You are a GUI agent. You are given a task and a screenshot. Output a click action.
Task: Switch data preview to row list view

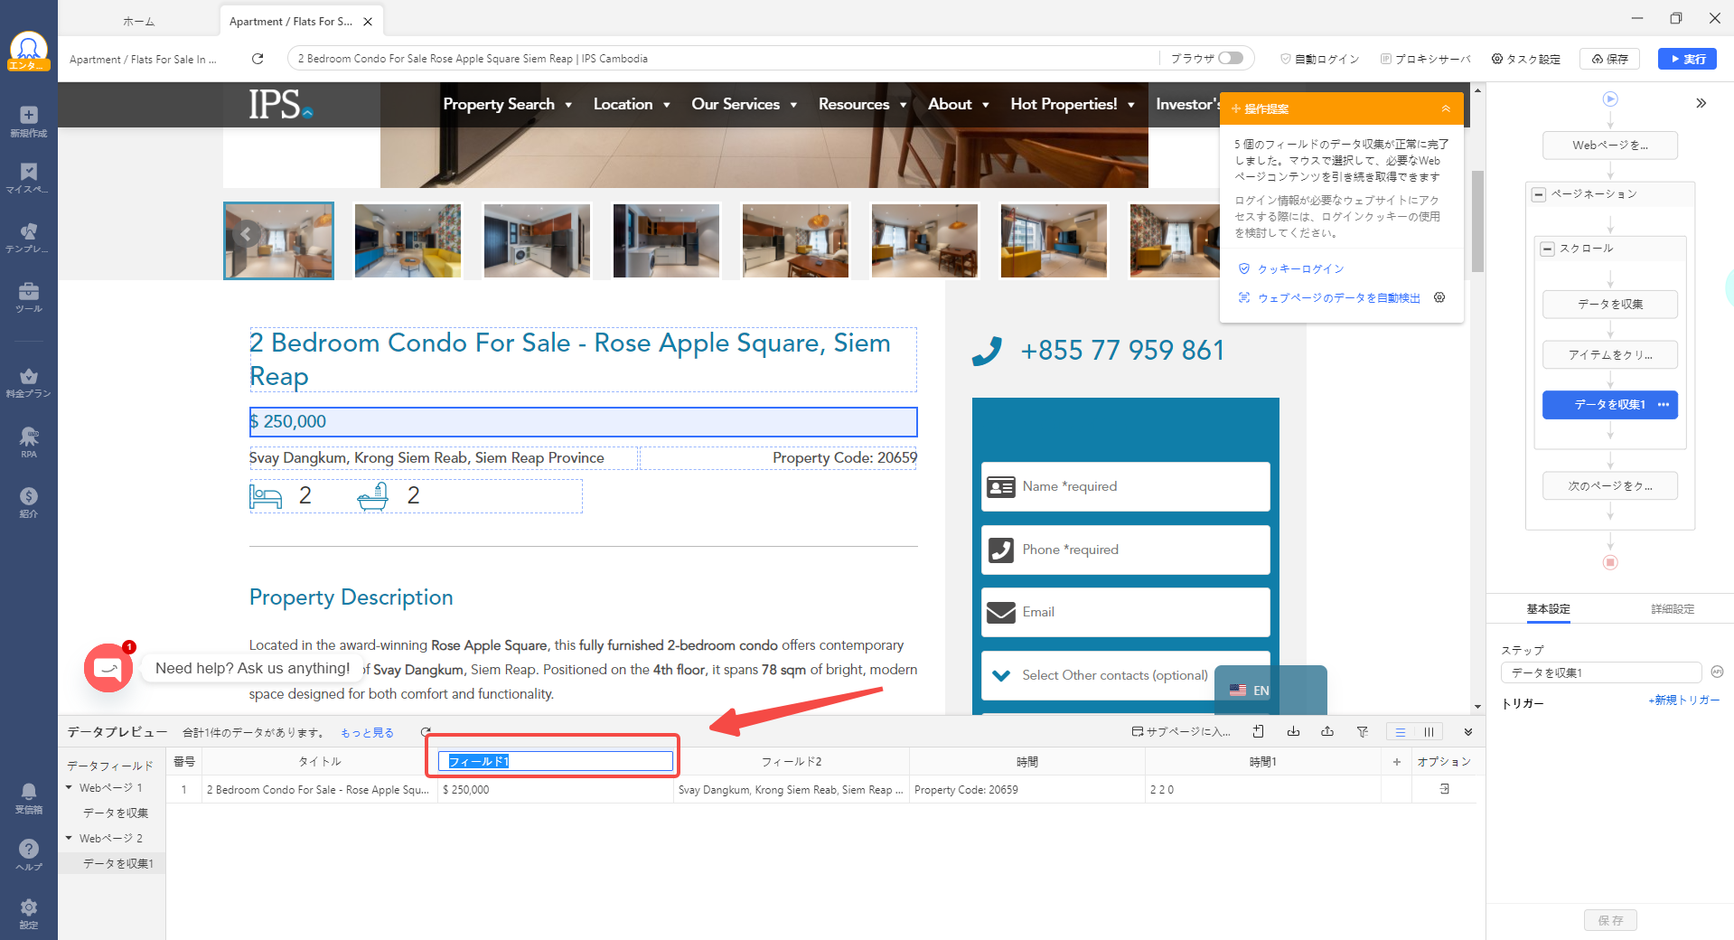pos(1401,732)
